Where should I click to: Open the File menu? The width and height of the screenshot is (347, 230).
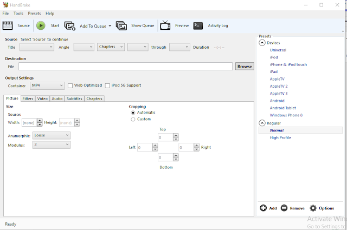tap(5, 14)
